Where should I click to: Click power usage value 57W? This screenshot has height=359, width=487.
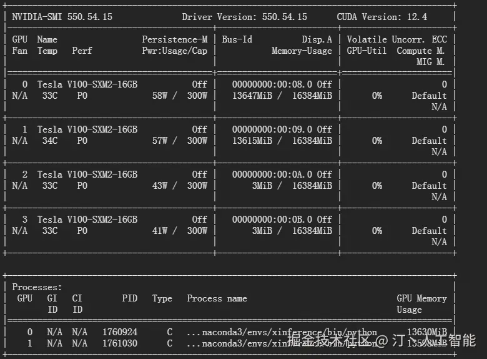(160, 141)
